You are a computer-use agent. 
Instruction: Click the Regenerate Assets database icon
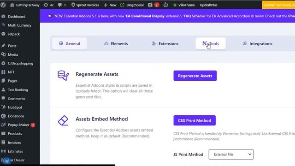[63, 76]
